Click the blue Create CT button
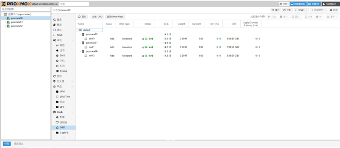 click(314, 4)
